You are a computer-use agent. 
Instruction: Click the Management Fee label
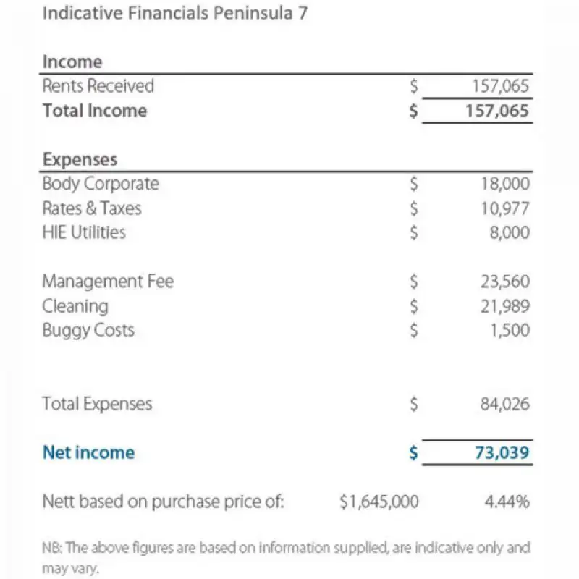[108, 281]
